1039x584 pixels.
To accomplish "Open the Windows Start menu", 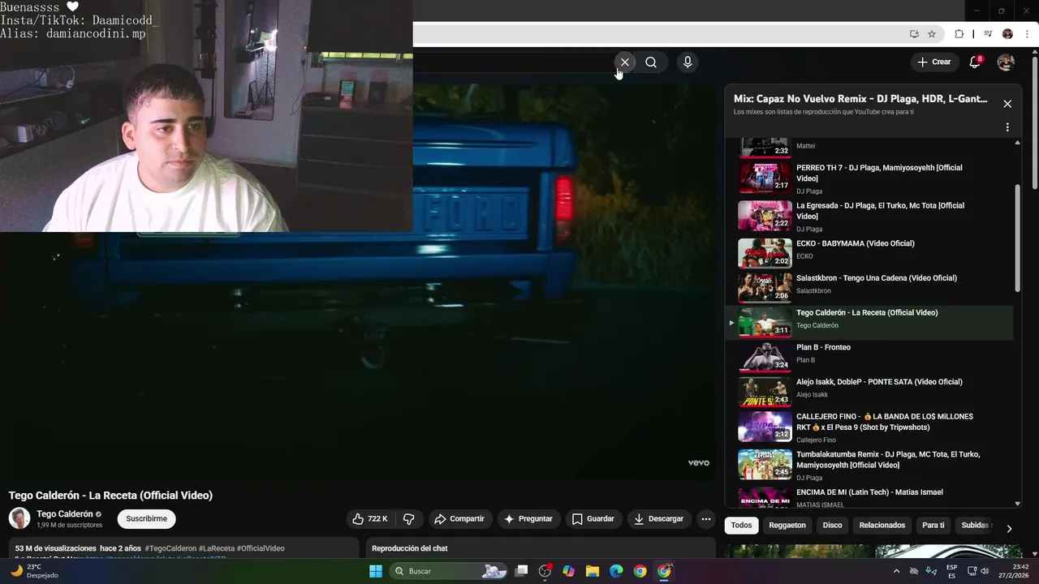I will click(375, 571).
